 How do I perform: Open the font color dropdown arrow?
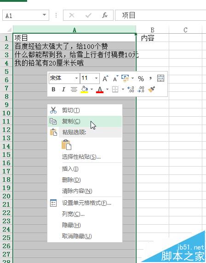(107, 89)
